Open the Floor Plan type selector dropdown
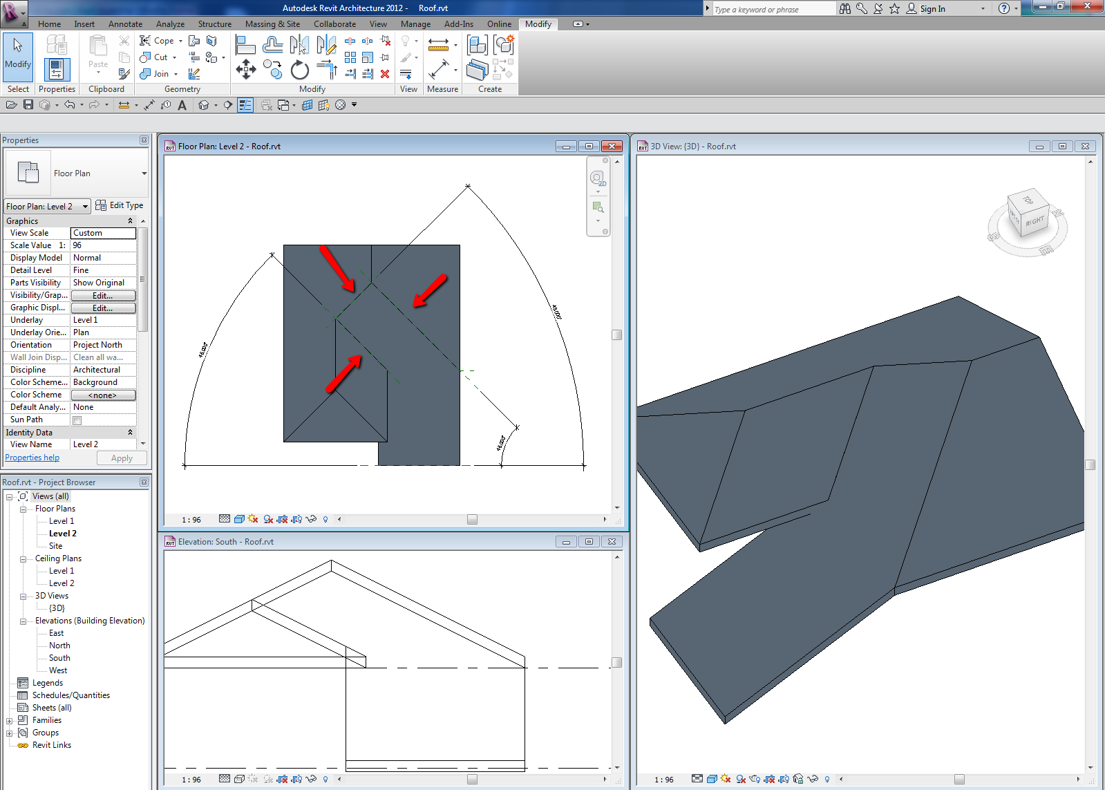The width and height of the screenshot is (1105, 790). point(144,173)
